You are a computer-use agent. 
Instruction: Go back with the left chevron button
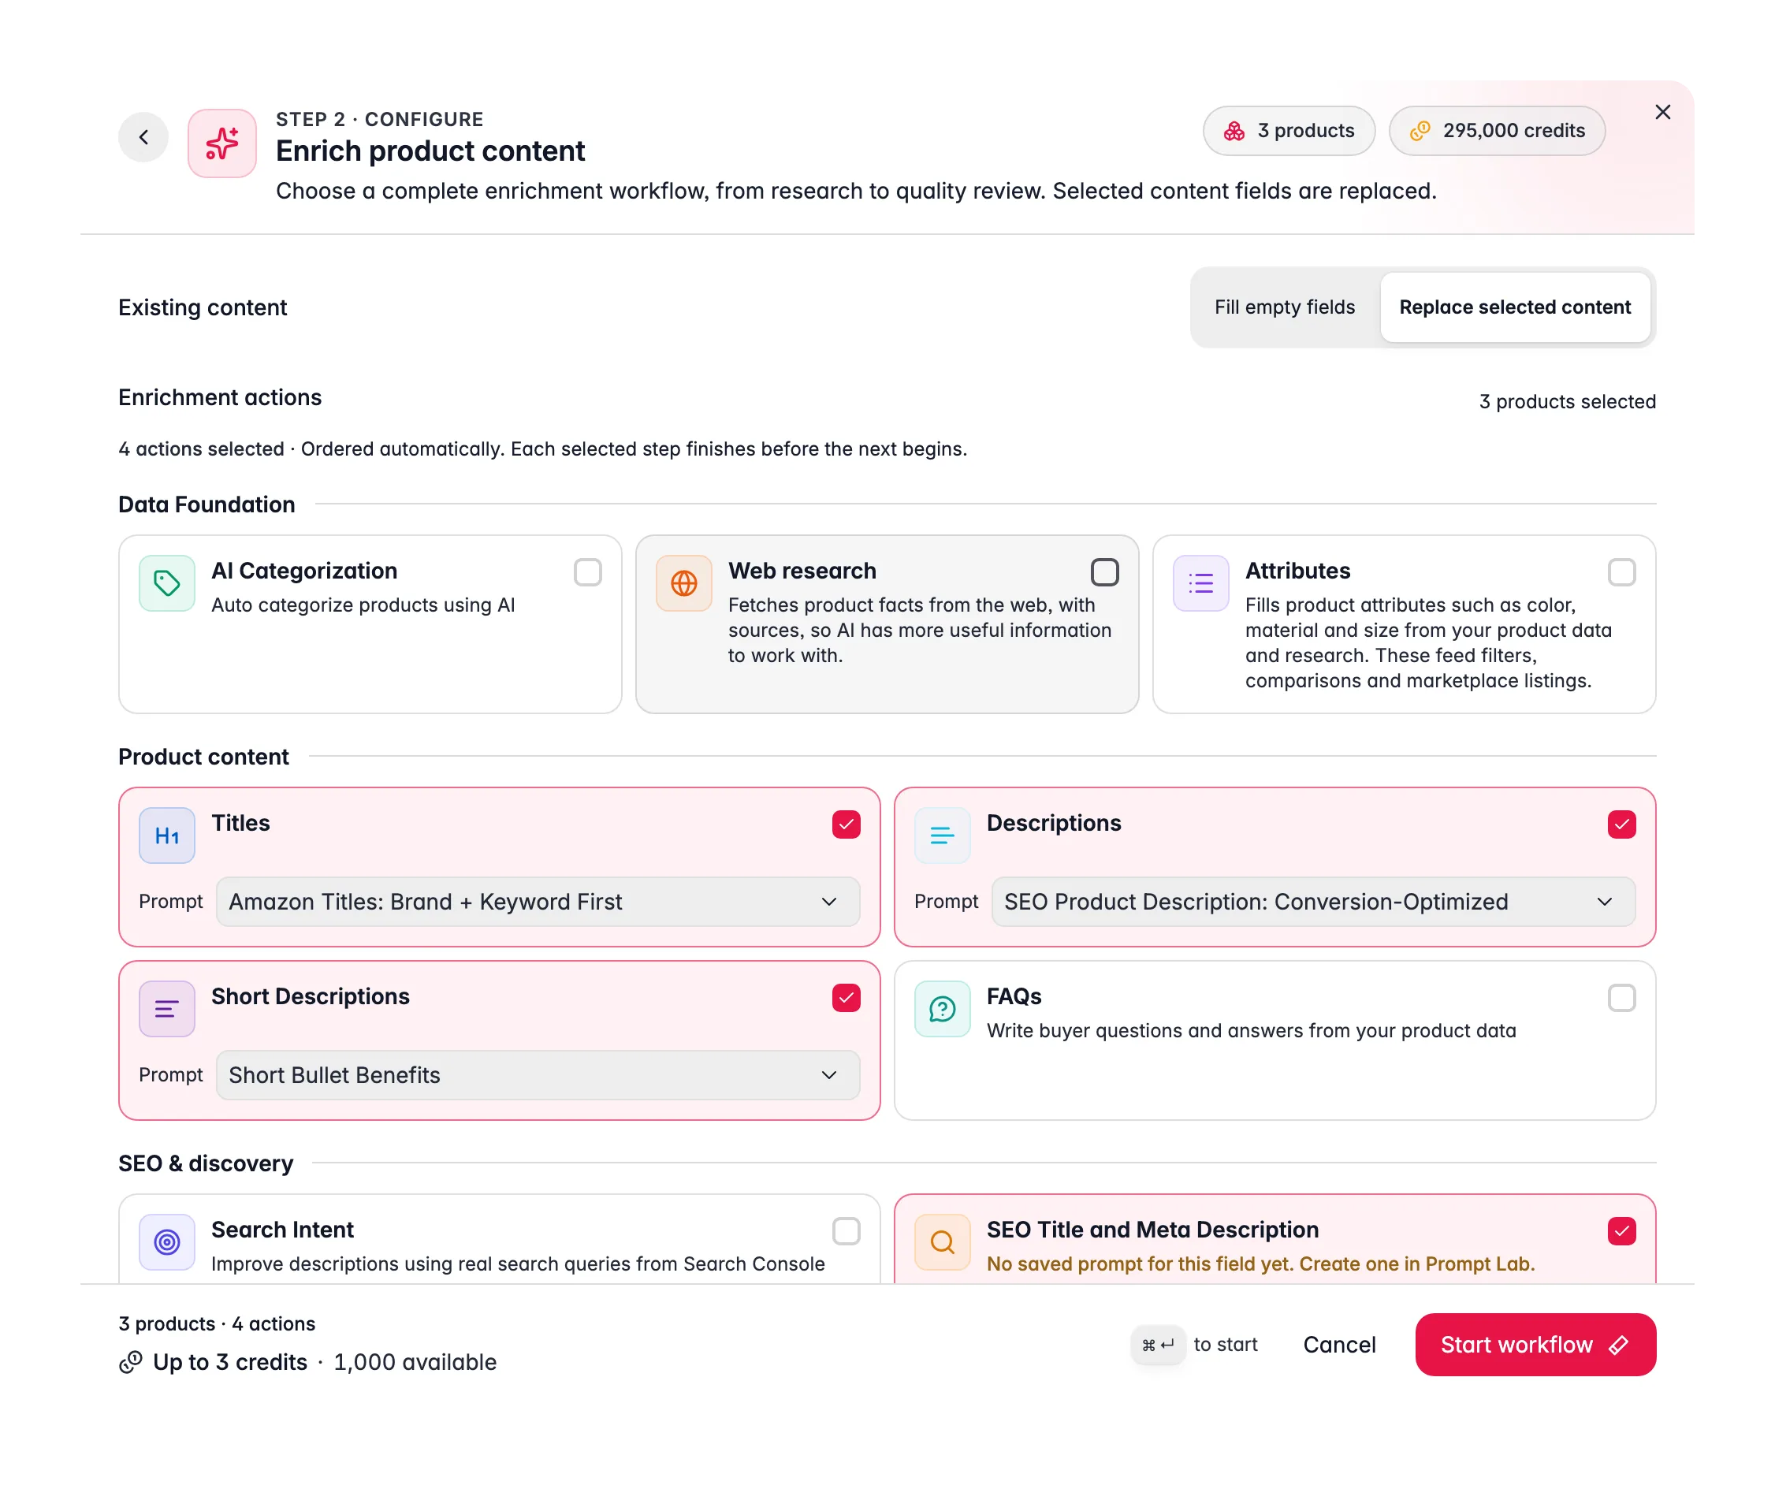pyautogui.click(x=143, y=137)
